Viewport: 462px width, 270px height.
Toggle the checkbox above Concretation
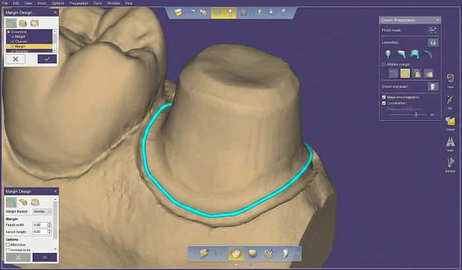(384, 97)
